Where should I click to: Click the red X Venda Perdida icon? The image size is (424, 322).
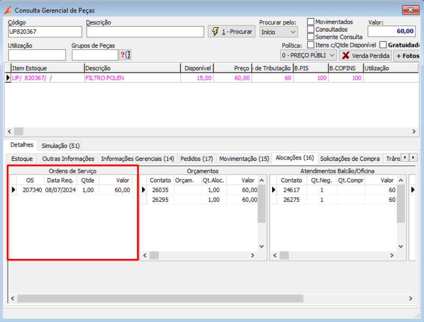click(x=345, y=56)
